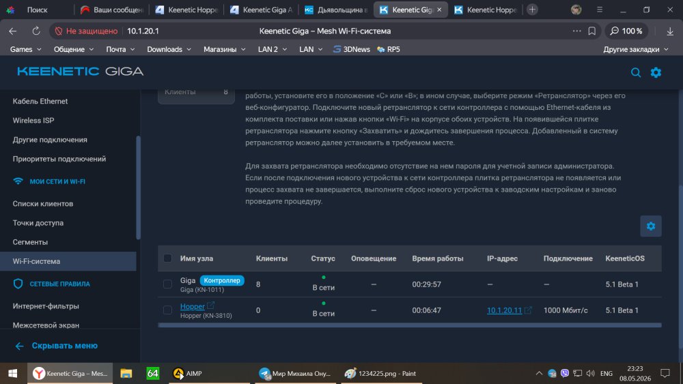Click the Wi-Fi icon beside Мои сети и Wi-Fi

(x=18, y=181)
